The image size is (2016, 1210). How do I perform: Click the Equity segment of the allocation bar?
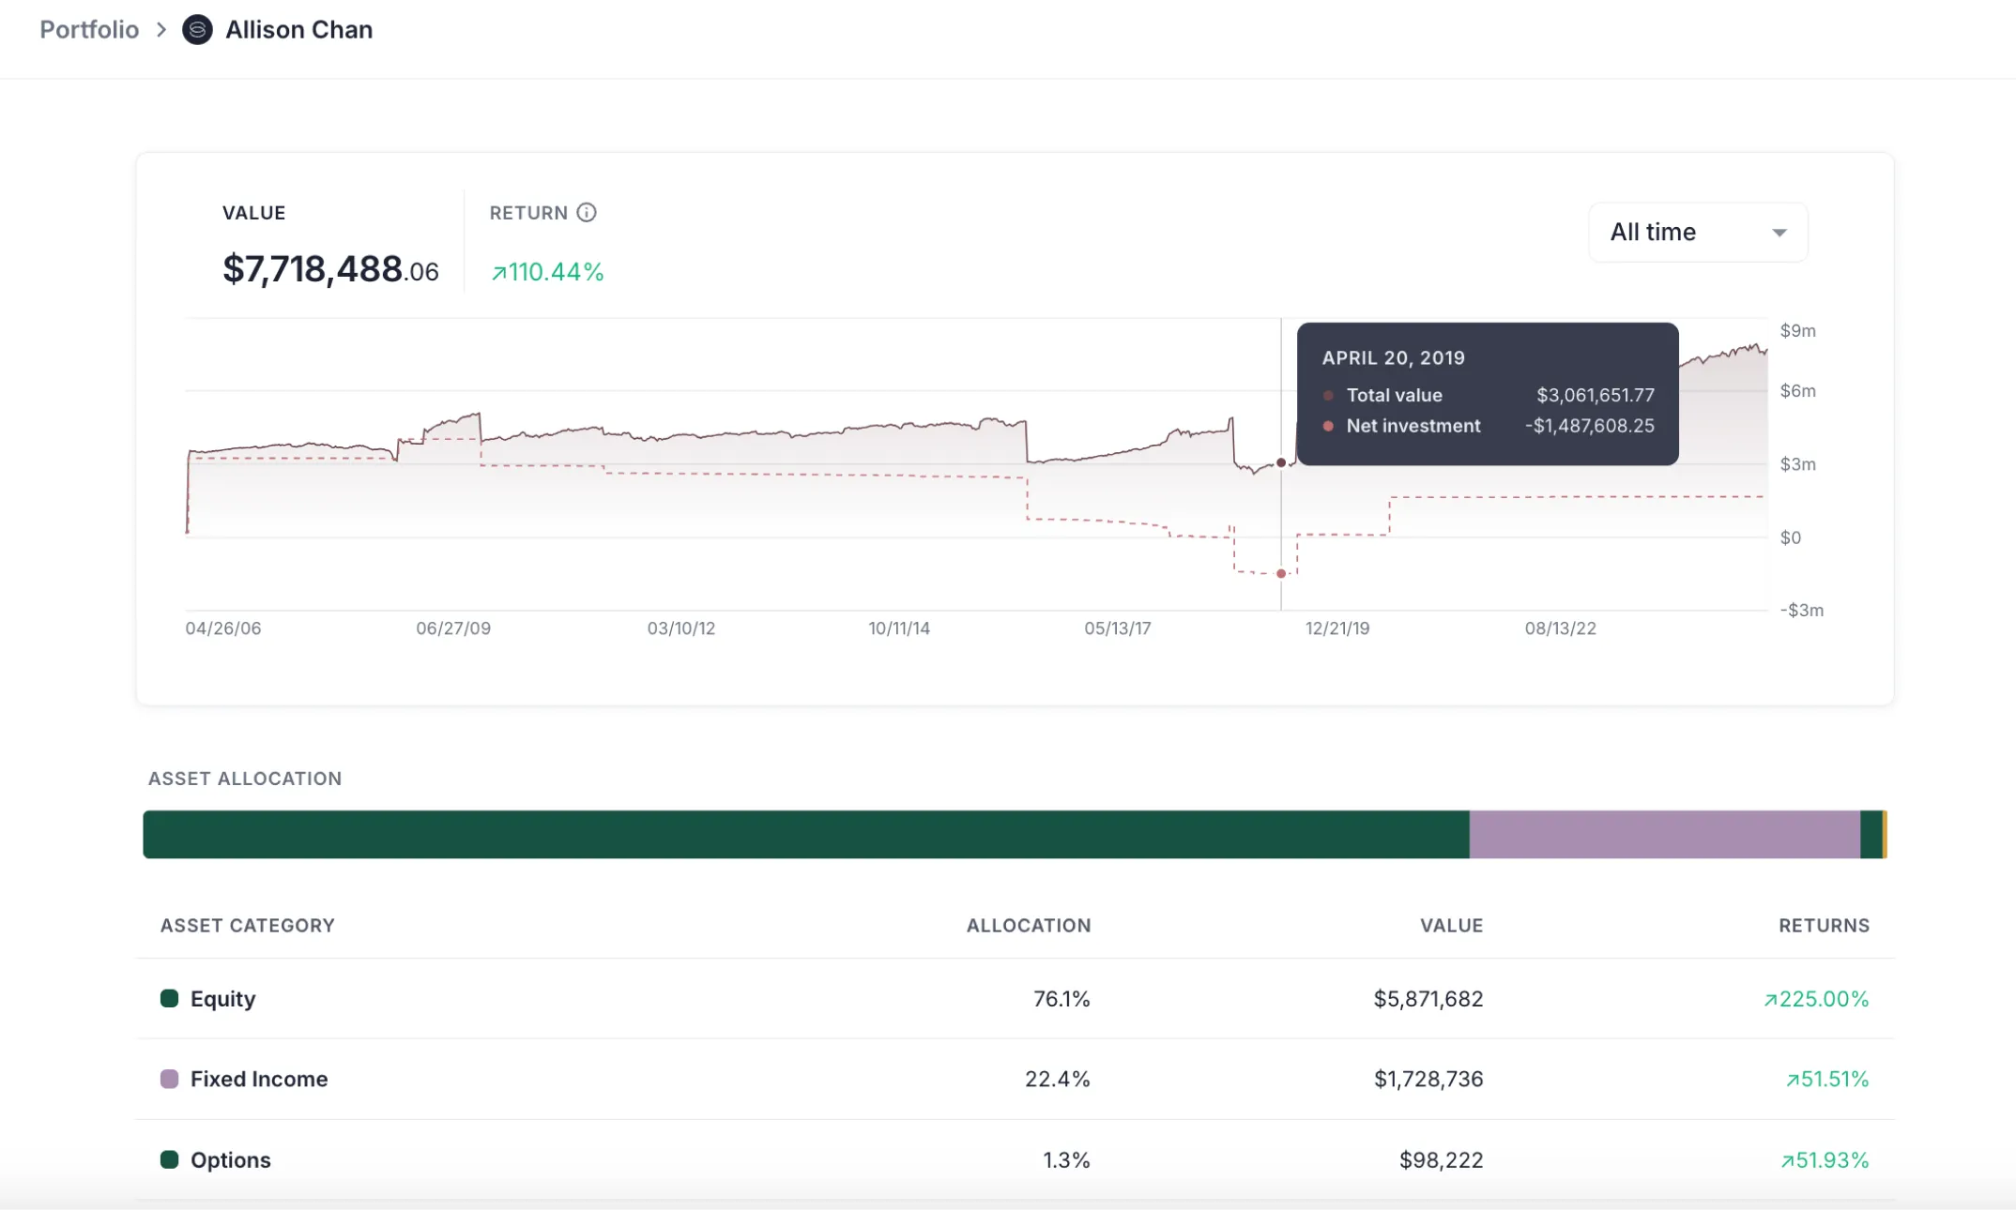pos(805,834)
